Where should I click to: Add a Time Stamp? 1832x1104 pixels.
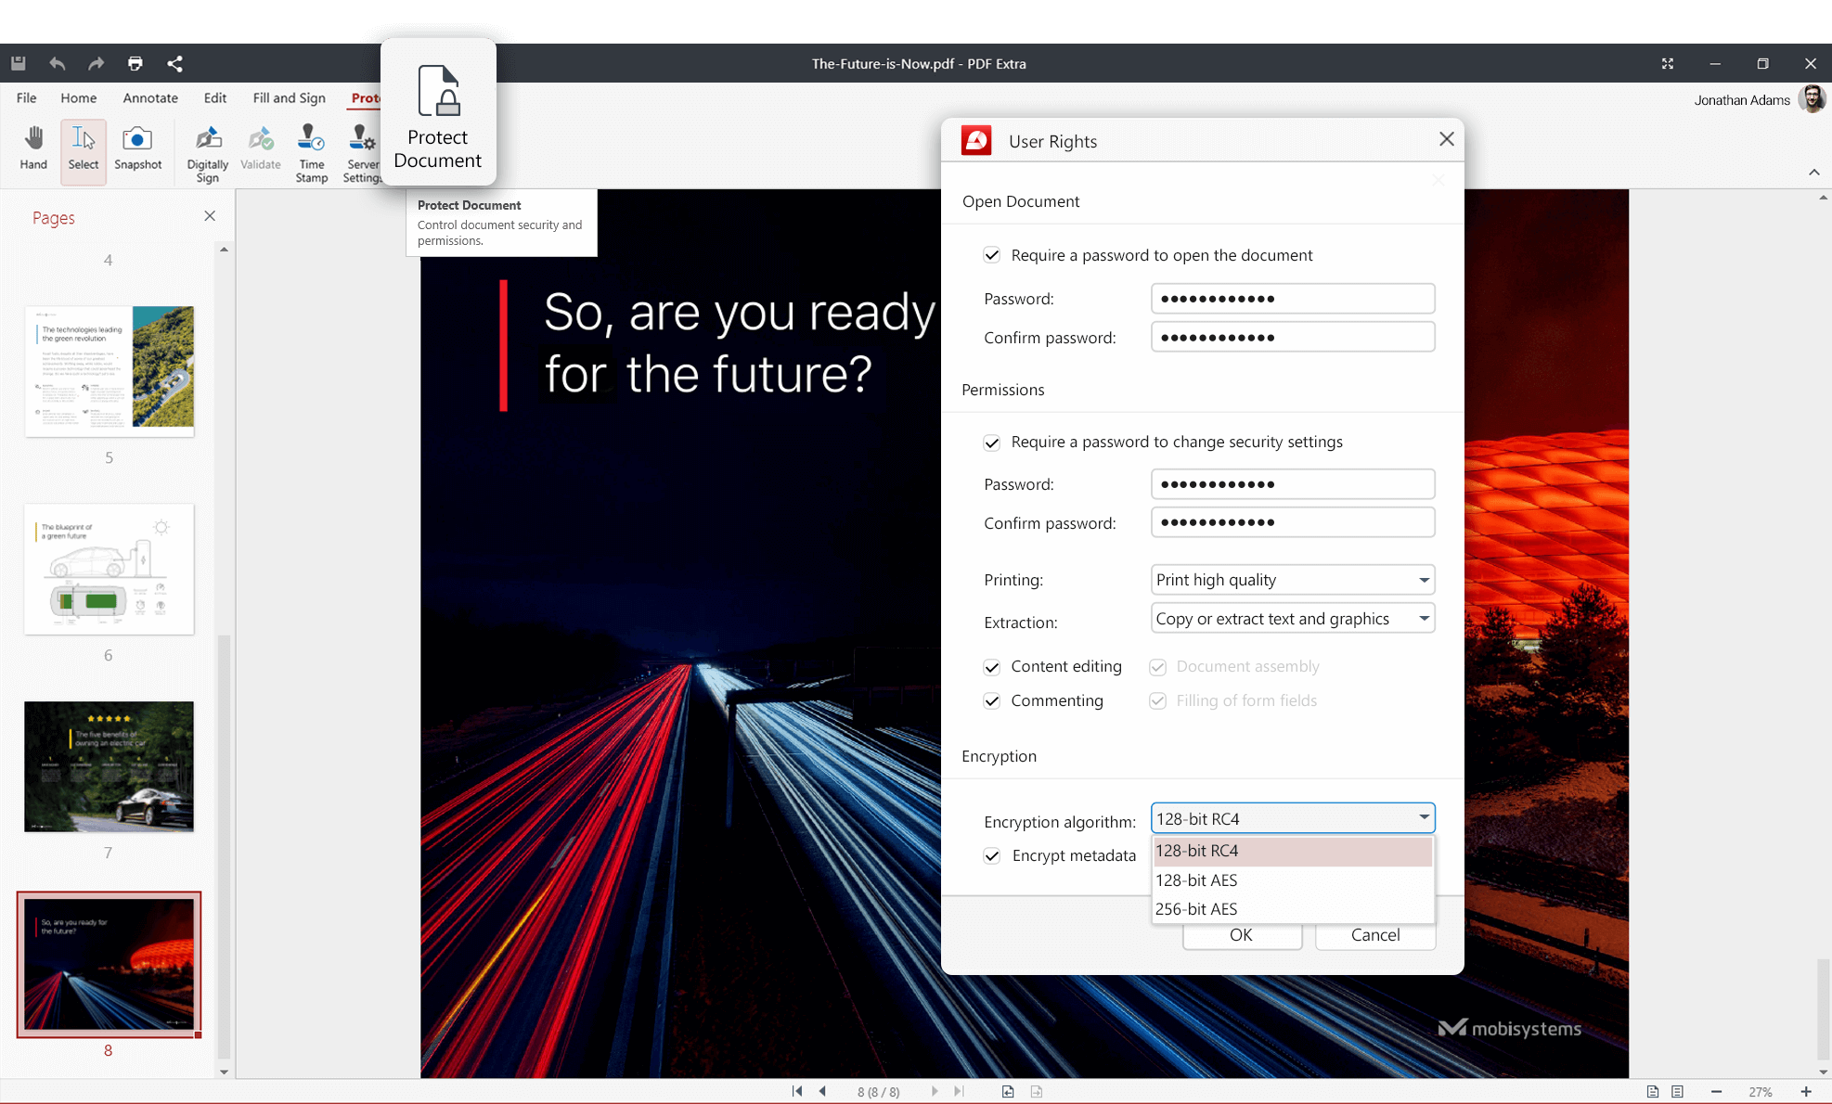pyautogui.click(x=312, y=153)
